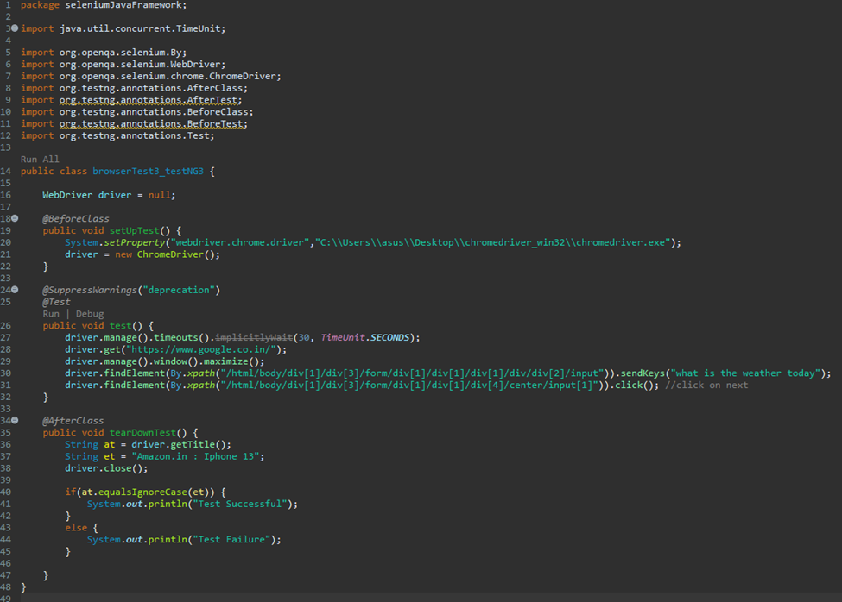Click line number 26 in the gutter
This screenshot has height=602, width=842.
pos(5,325)
